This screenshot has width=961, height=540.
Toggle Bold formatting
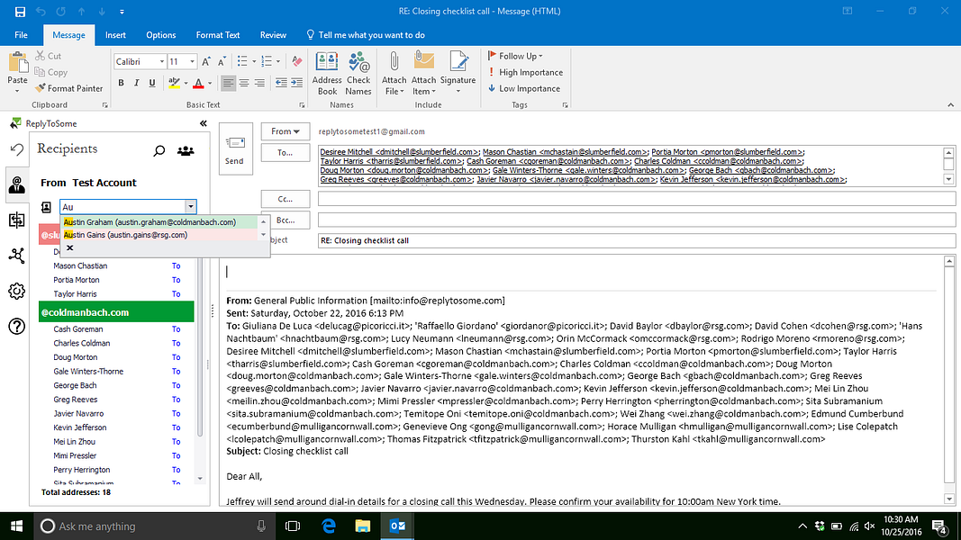point(121,83)
